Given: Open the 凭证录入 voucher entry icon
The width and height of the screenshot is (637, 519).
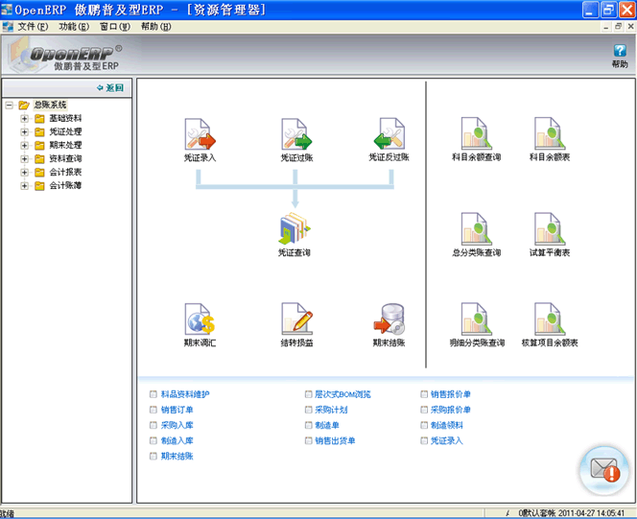Looking at the screenshot, I should (200, 134).
